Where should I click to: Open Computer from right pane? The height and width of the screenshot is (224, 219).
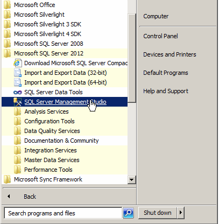tap(156, 16)
